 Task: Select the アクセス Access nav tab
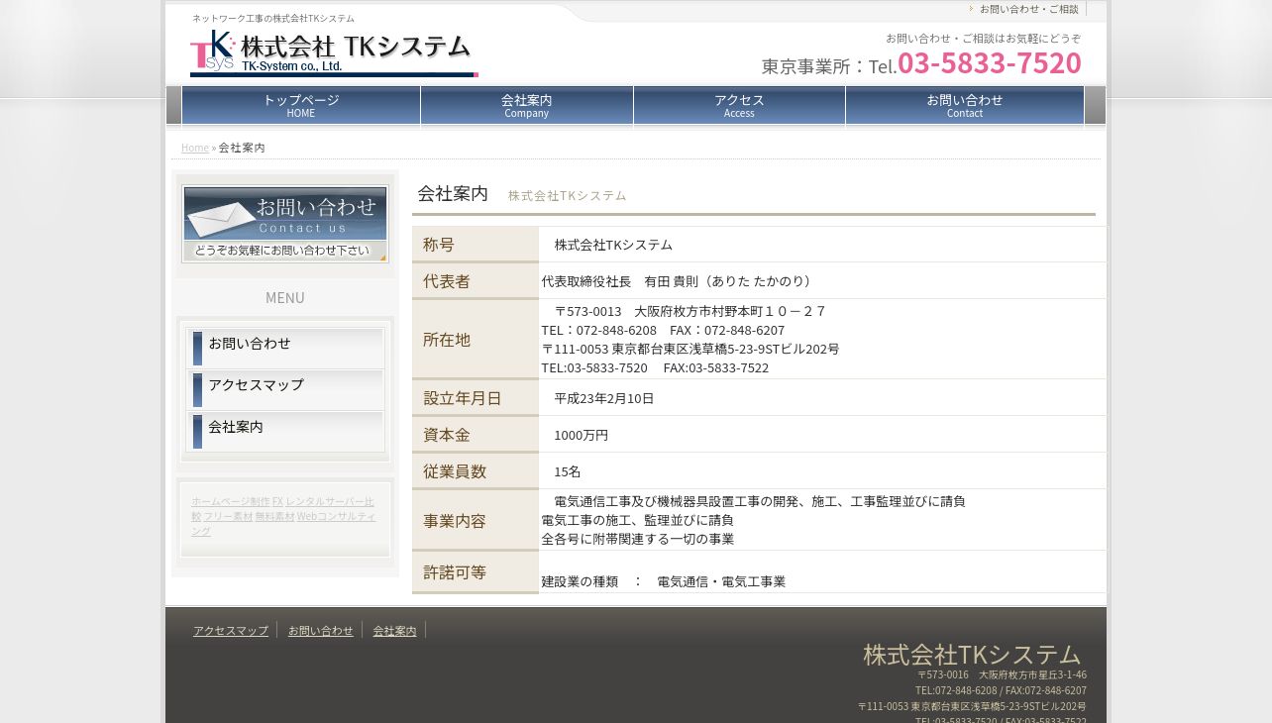(x=739, y=106)
